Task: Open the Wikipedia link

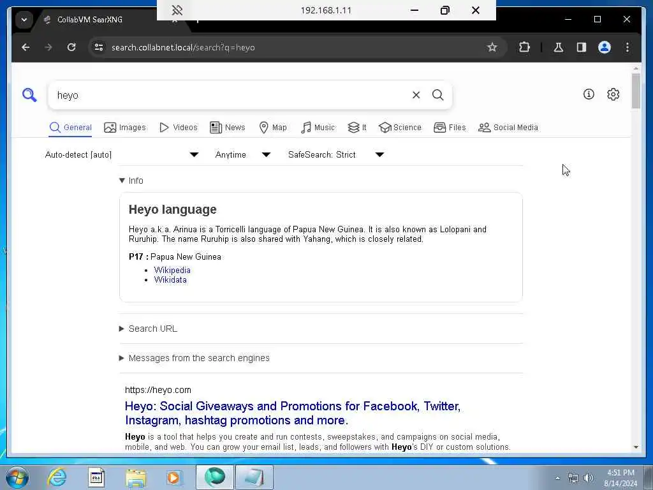Action: (x=172, y=270)
